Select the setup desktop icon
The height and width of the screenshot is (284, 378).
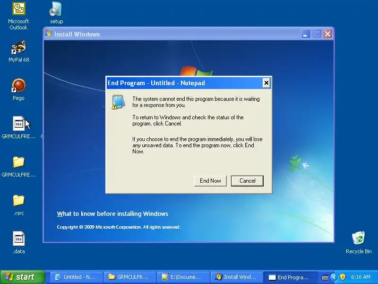56,13
